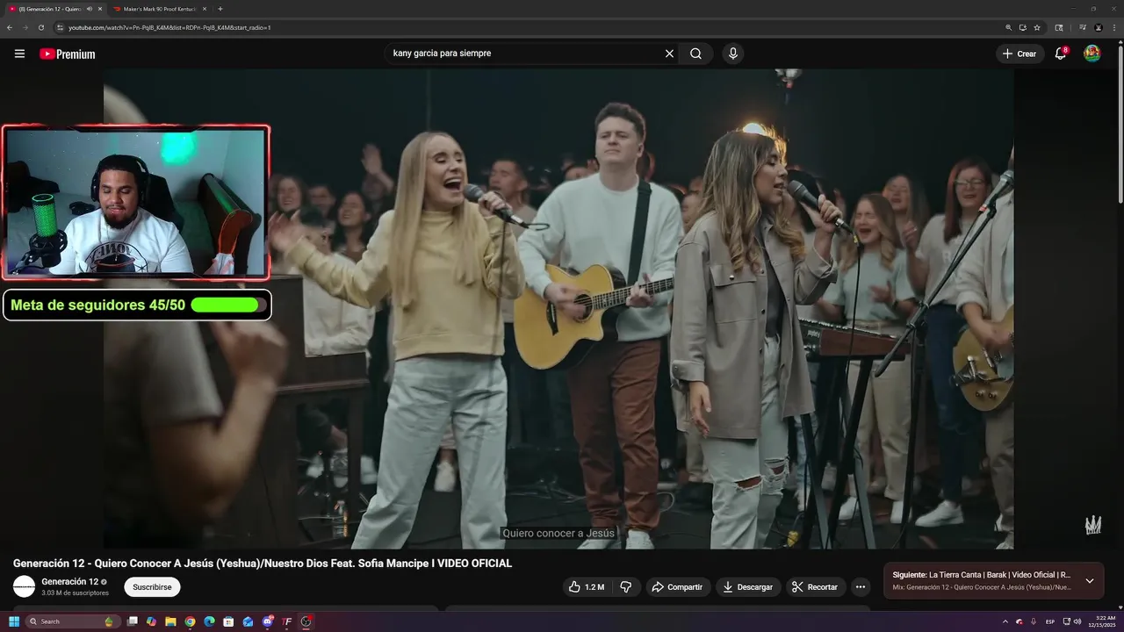
Task: Launch Copilot from the taskbar
Action: [x=151, y=621]
